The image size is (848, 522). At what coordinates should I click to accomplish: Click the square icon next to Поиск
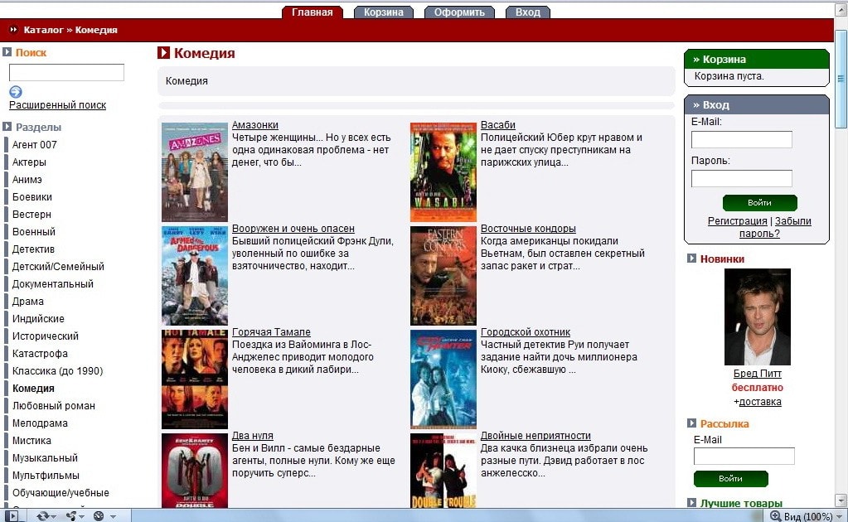[7, 52]
